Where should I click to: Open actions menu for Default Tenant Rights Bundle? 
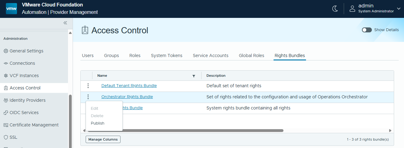click(88, 86)
